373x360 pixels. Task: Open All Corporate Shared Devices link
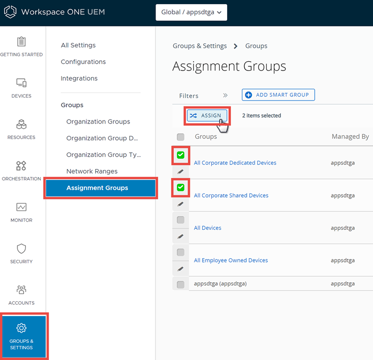231,196
